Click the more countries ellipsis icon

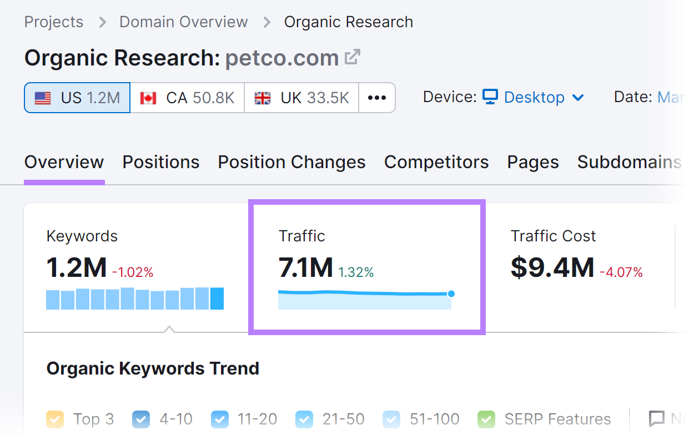[x=377, y=97]
